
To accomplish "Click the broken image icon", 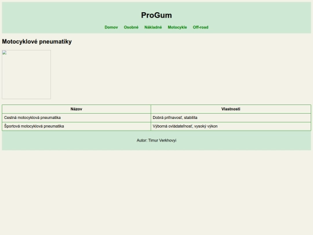I will tap(5, 53).
